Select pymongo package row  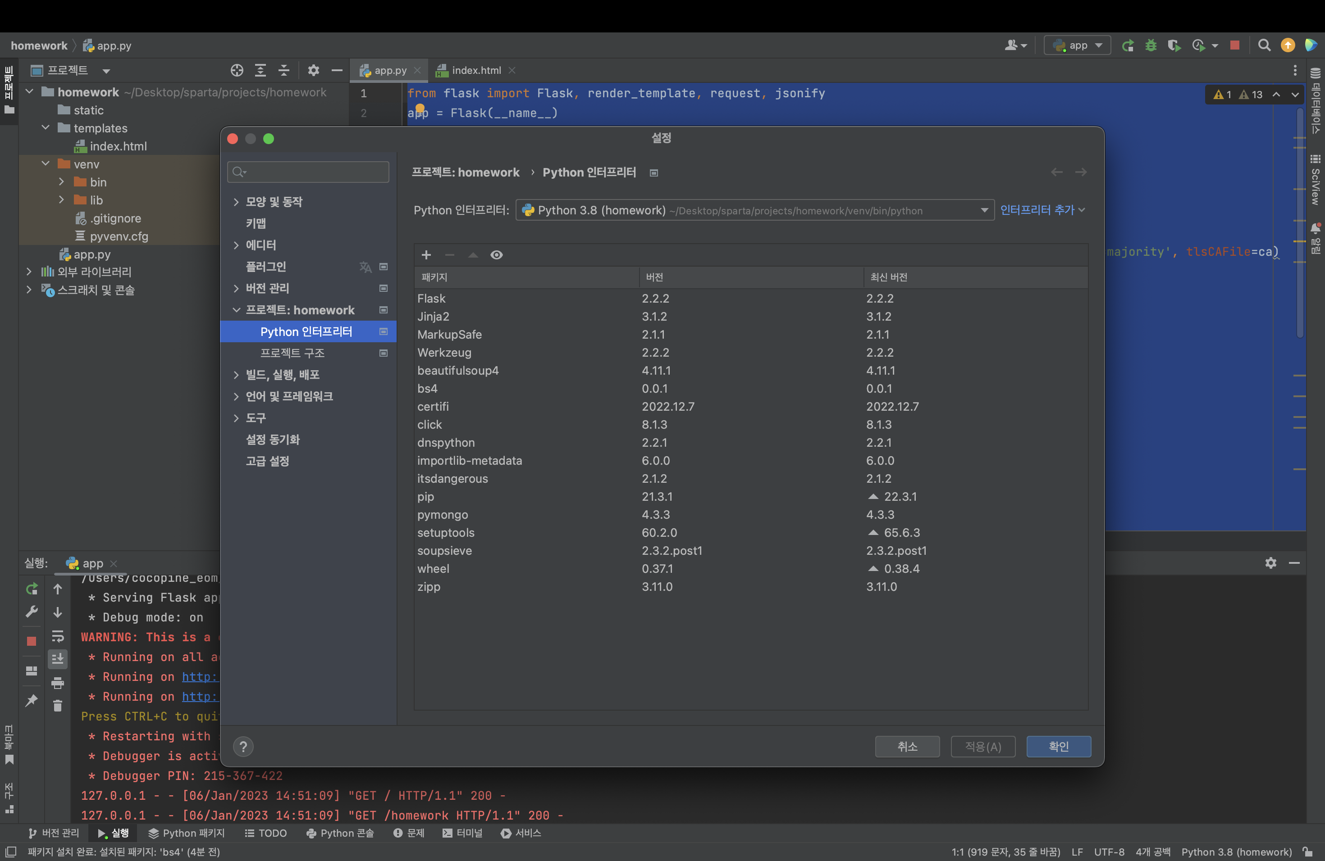tap(751, 515)
